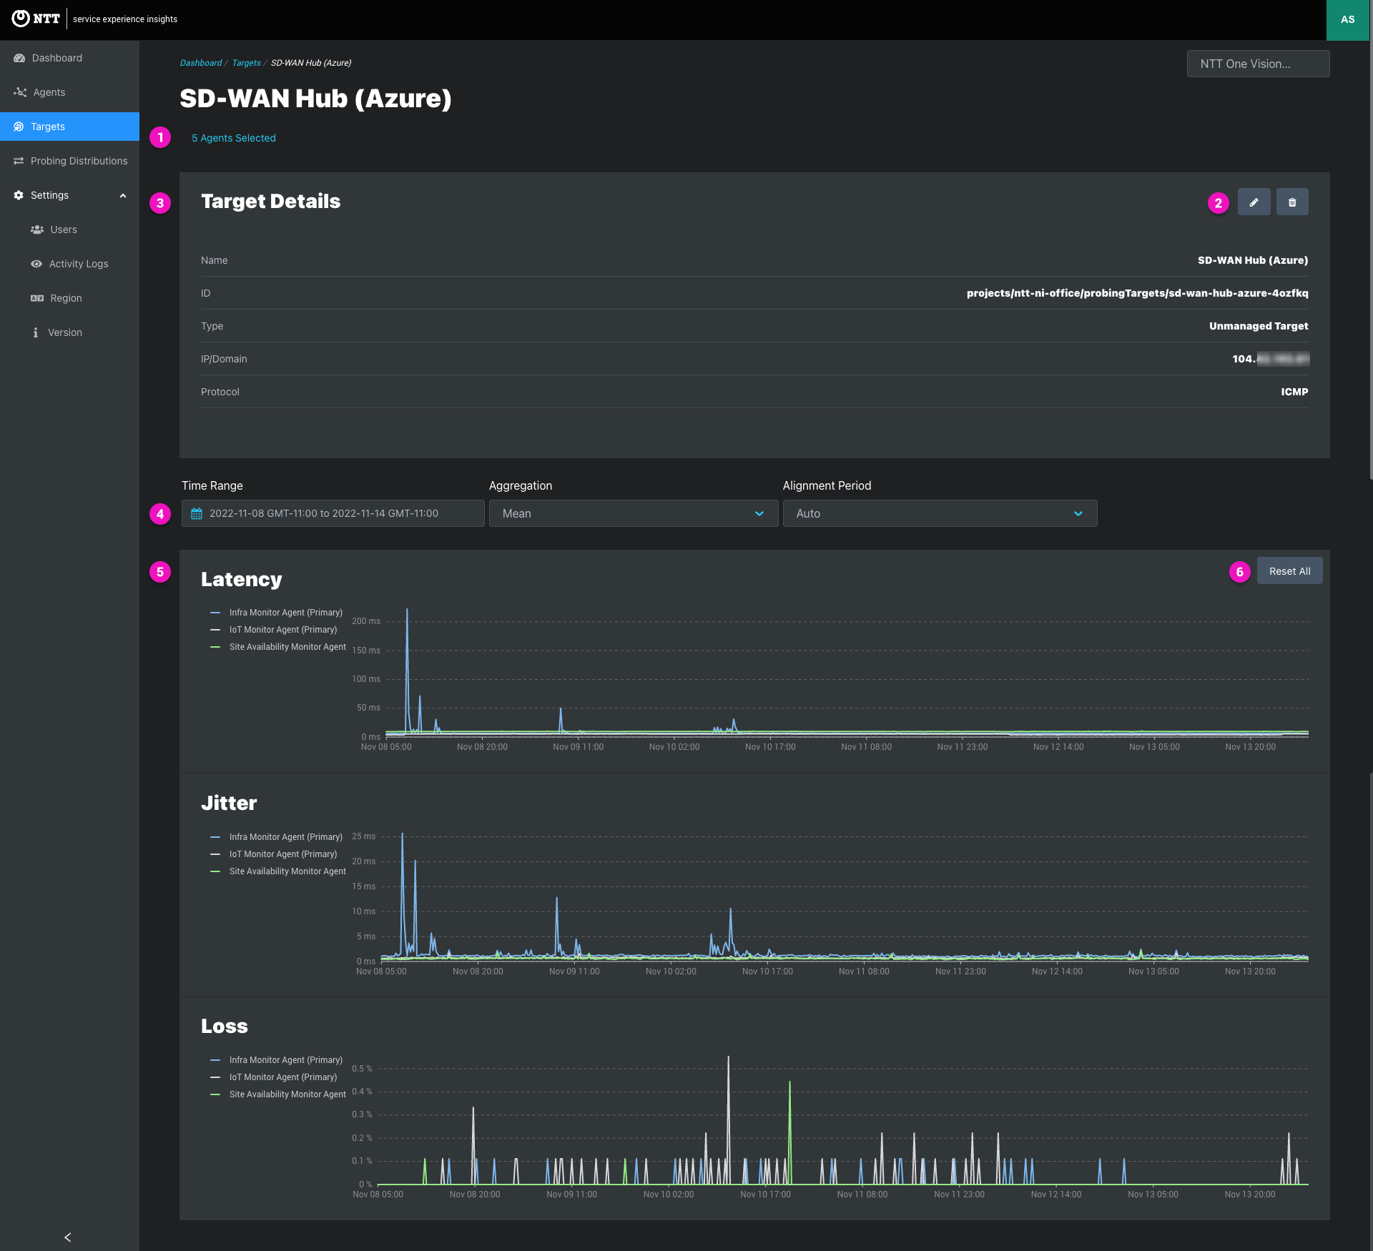Toggle Infra Monitor Agent in Latency legend

[x=276, y=613]
